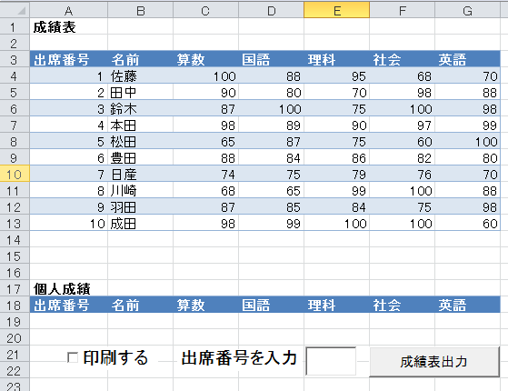
Task: Select row 3 header
Action: 15,59
